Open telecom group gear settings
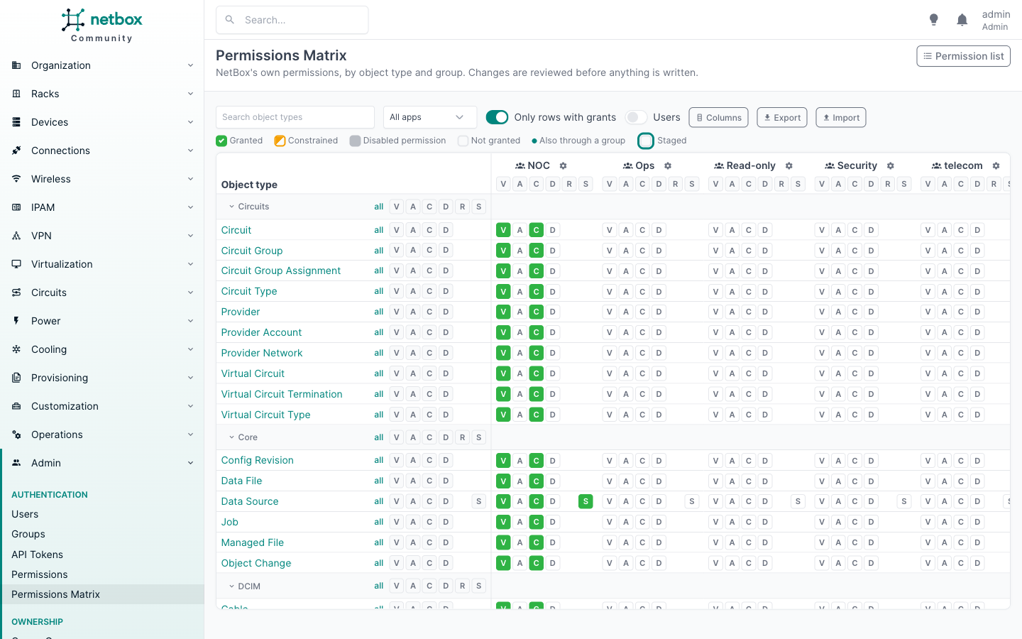 [996, 166]
